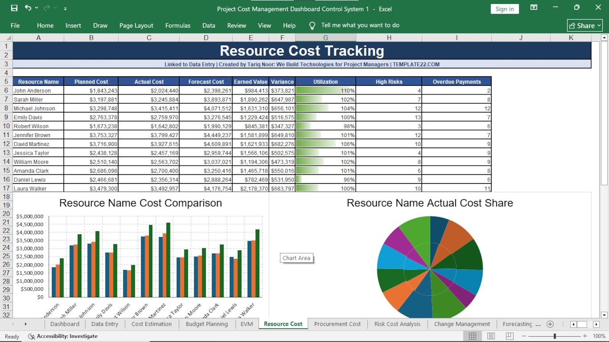Open Ribbon Display Options icon
Screen dimensions: 609x342
pyautogui.click(x=533, y=7)
